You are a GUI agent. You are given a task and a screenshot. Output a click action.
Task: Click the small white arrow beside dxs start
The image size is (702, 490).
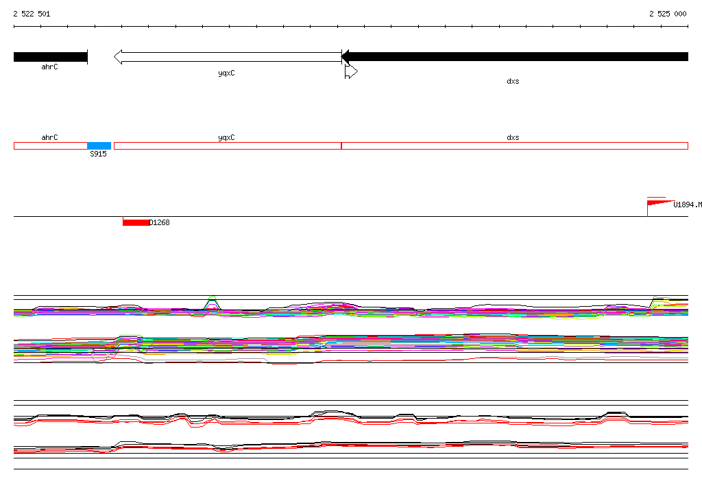[351, 72]
